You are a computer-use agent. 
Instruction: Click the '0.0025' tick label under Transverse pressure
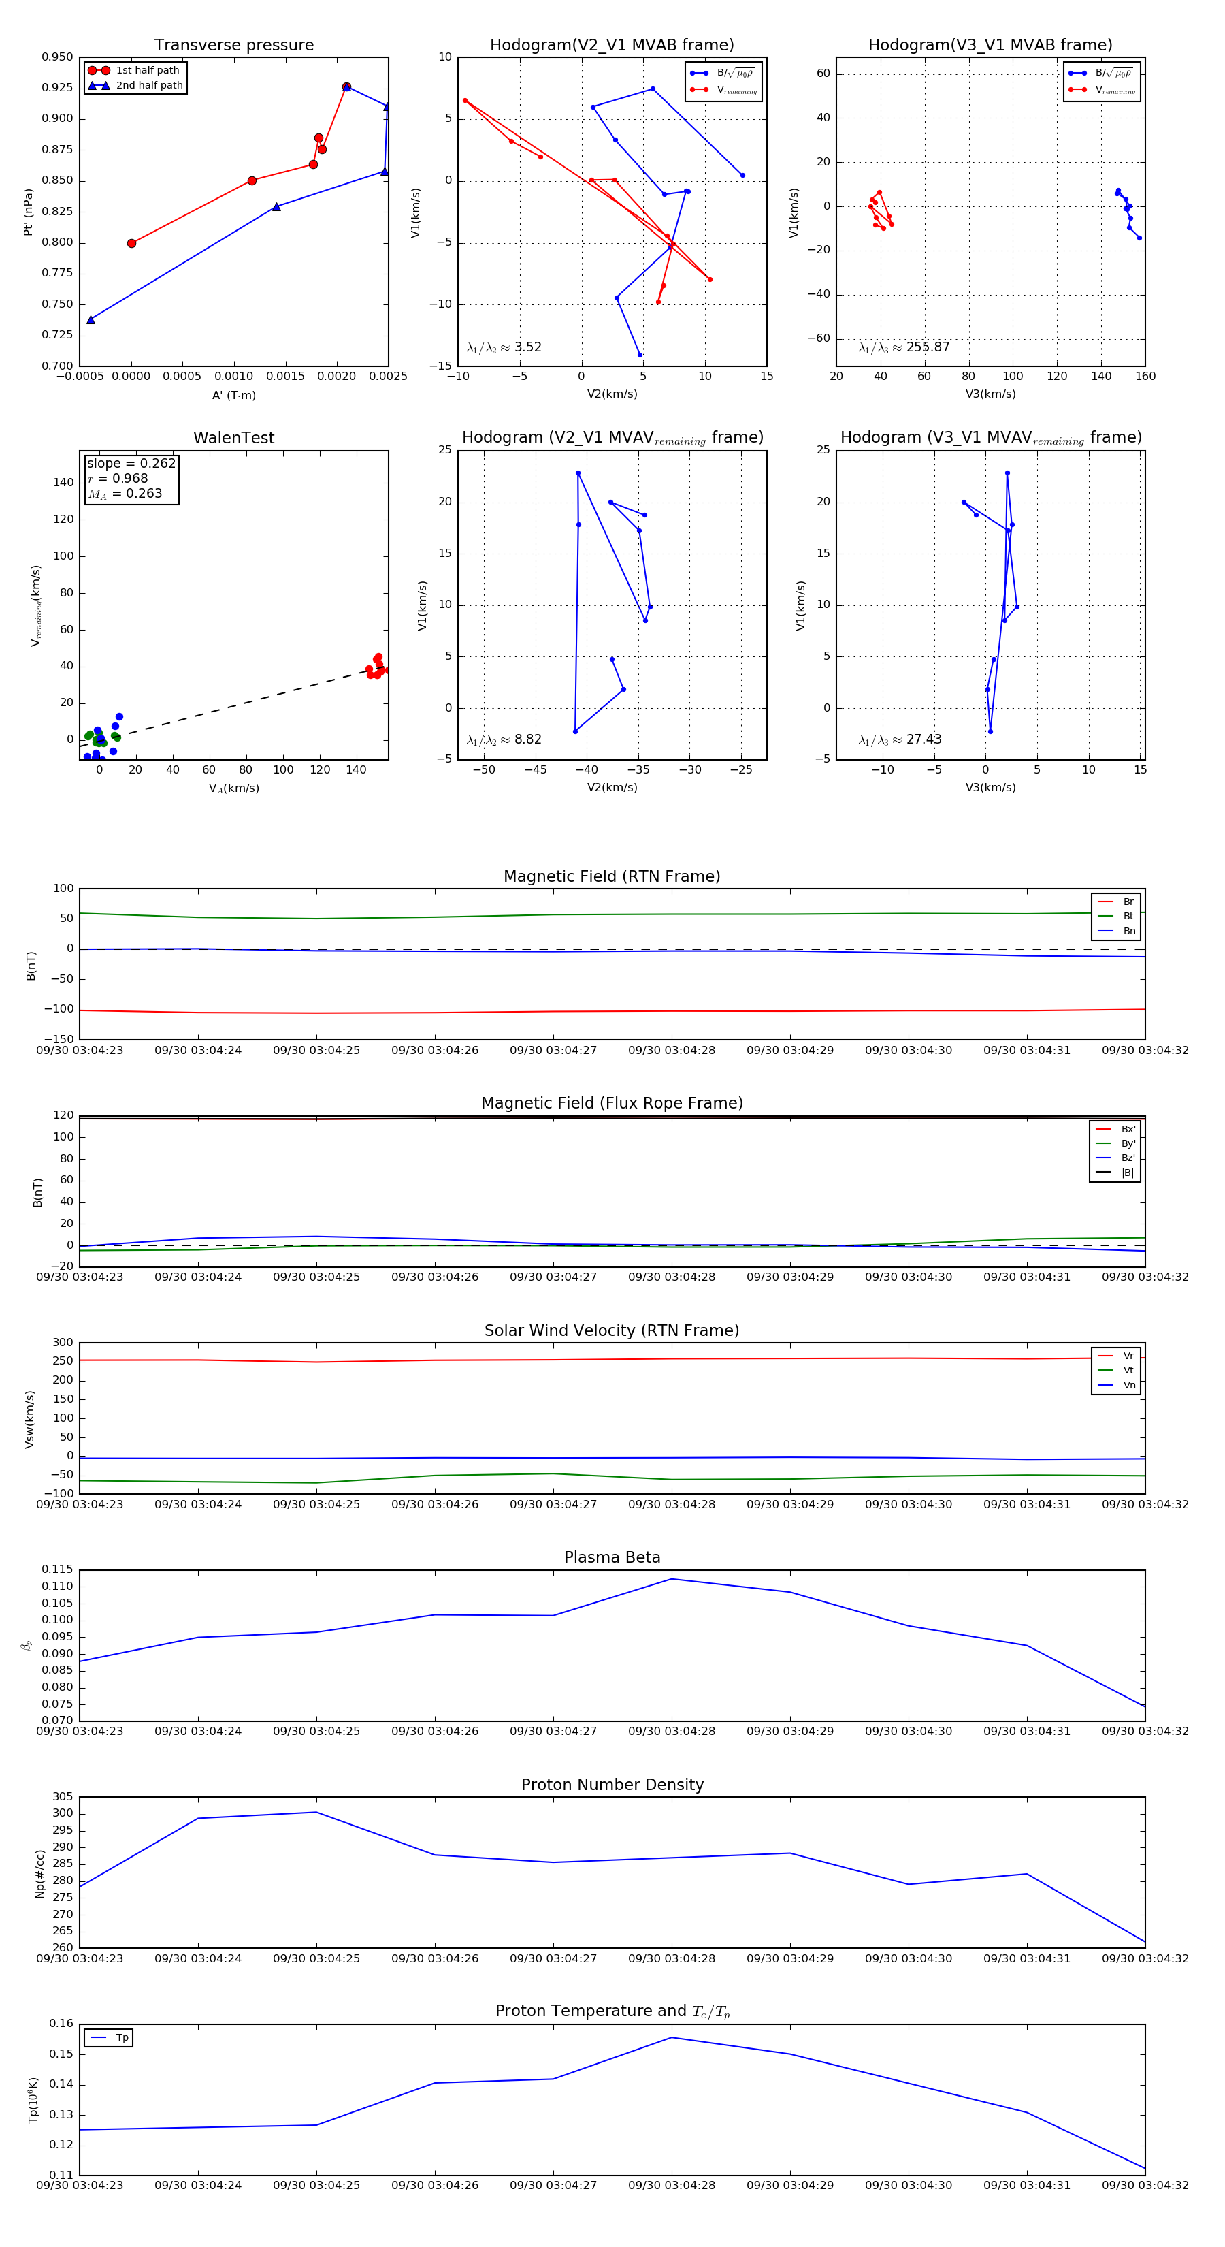point(388,377)
